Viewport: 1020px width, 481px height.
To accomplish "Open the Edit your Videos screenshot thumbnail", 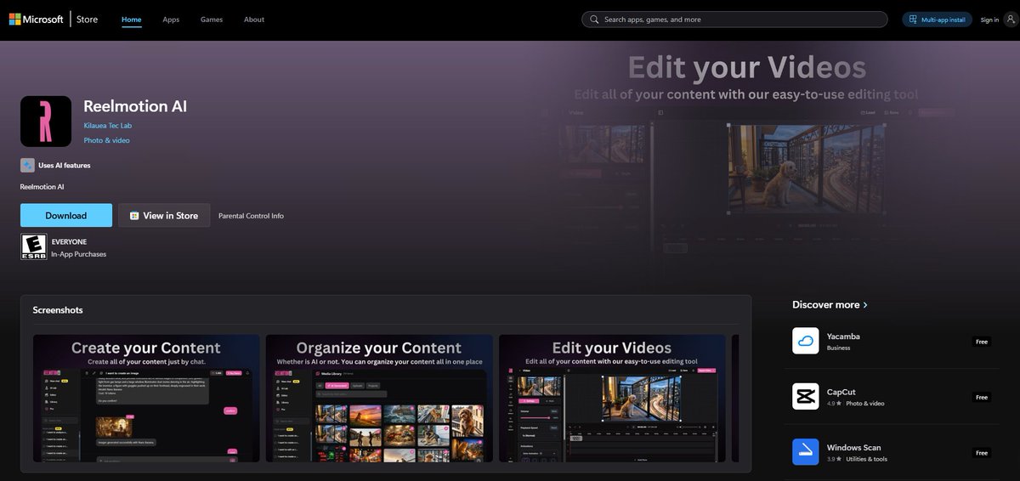I will [612, 399].
